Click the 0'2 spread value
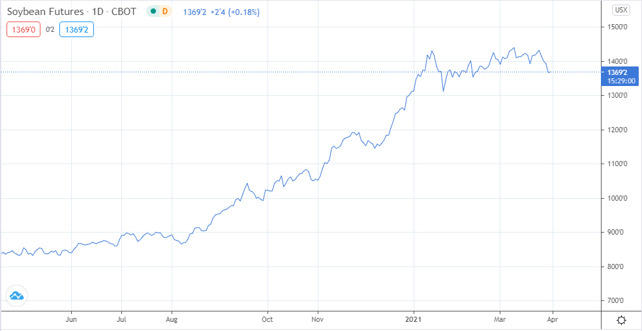The image size is (642, 331). [49, 29]
